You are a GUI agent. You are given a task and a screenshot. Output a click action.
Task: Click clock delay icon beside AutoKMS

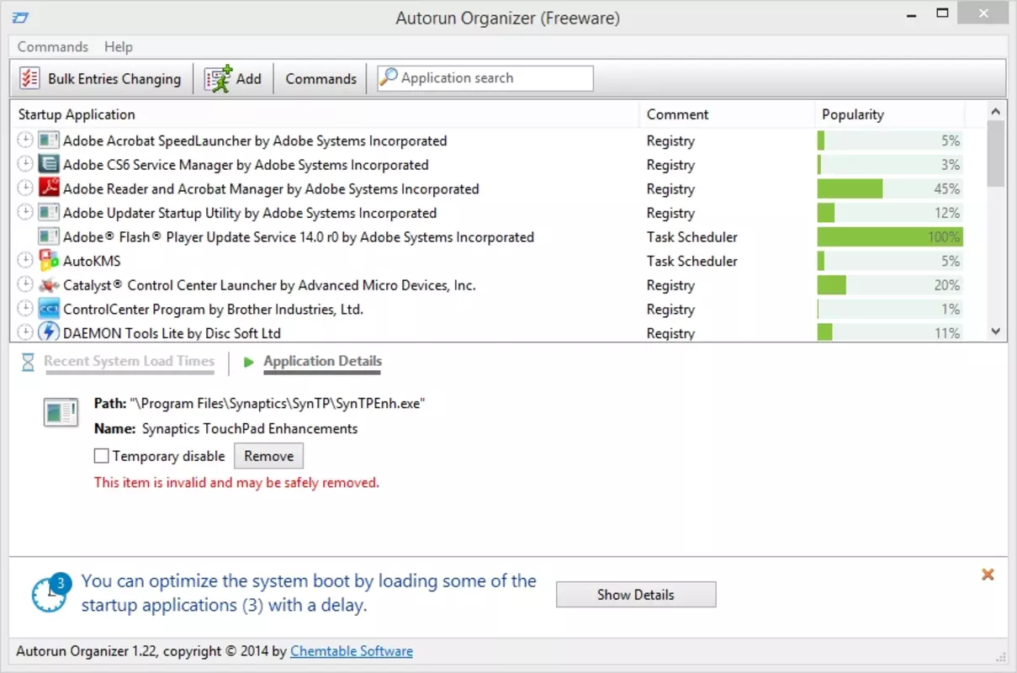click(25, 261)
